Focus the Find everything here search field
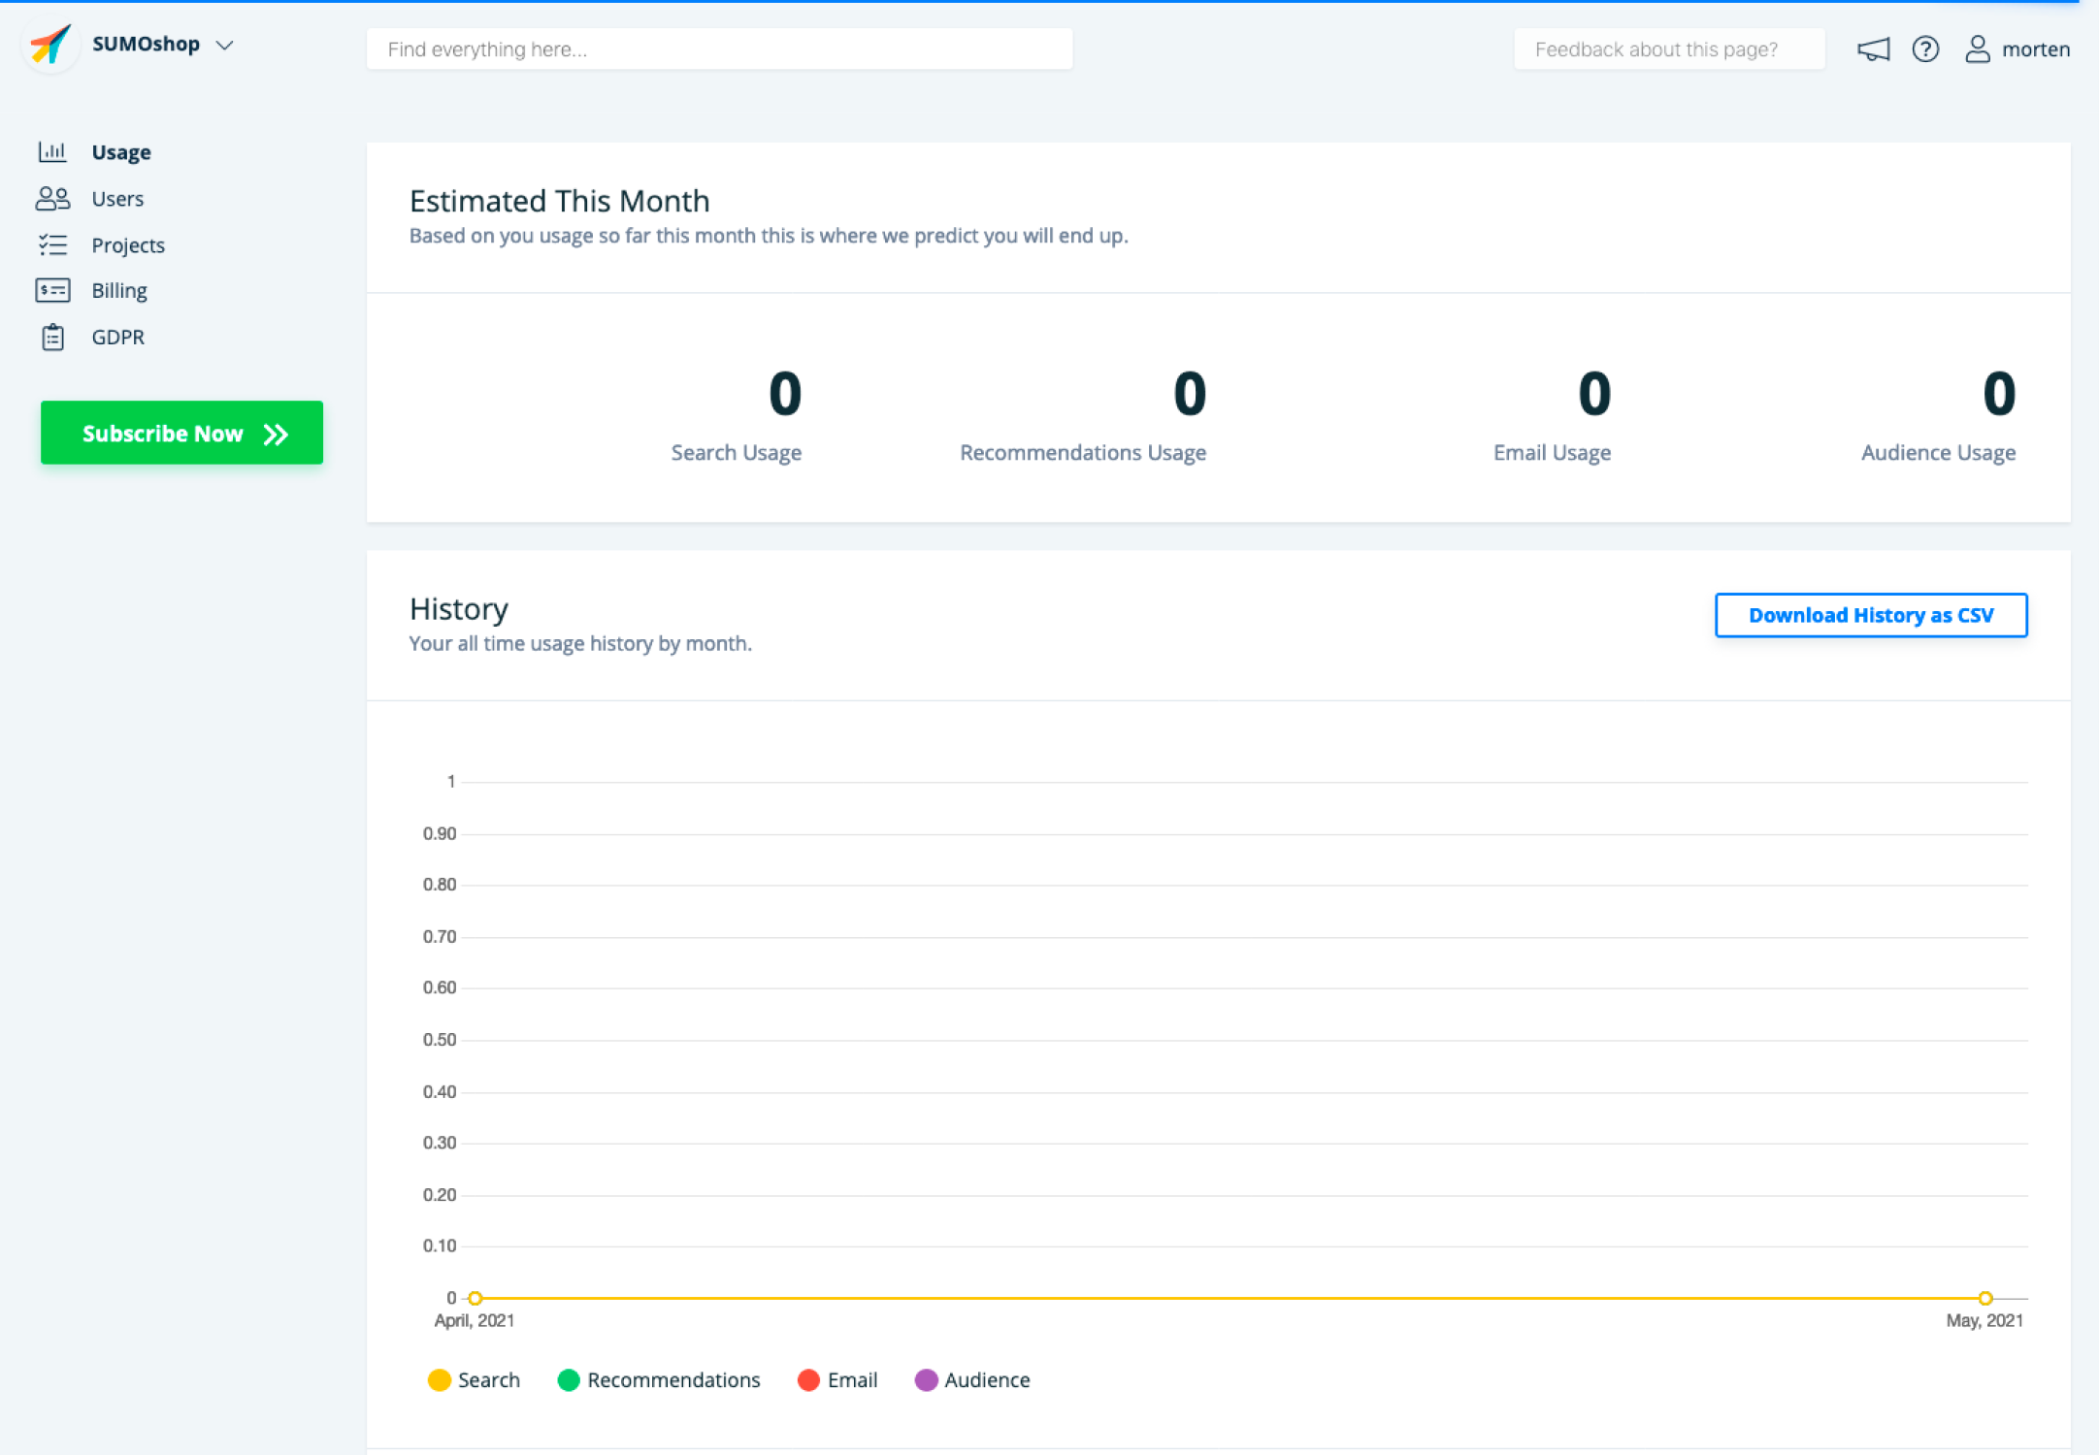Screen dimensions: 2099x1455 [719, 49]
